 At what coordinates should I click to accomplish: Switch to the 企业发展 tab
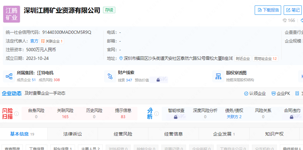(x=224, y=134)
